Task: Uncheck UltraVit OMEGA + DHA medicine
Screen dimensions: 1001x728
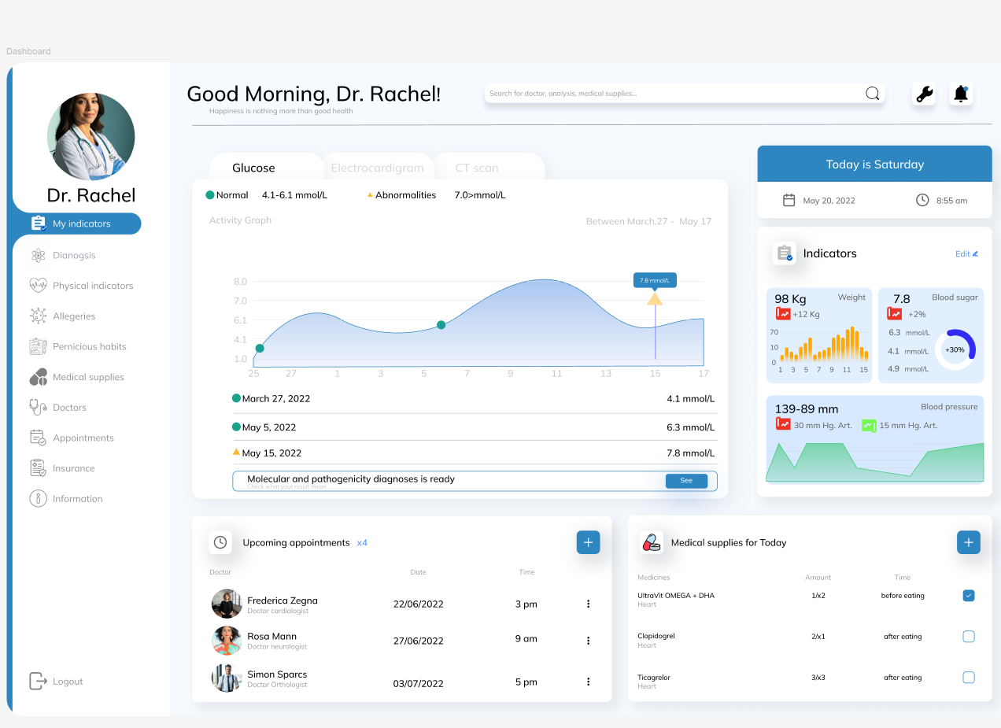Action: coord(969,596)
